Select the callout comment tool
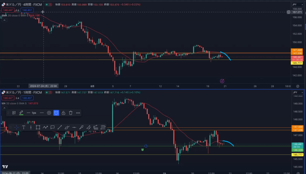This screenshot has height=174, width=306. (x=53, y=128)
